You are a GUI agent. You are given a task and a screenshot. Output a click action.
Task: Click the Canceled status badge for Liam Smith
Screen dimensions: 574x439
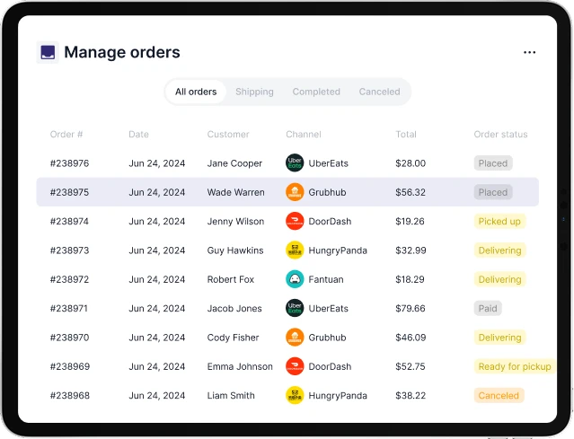[499, 395]
